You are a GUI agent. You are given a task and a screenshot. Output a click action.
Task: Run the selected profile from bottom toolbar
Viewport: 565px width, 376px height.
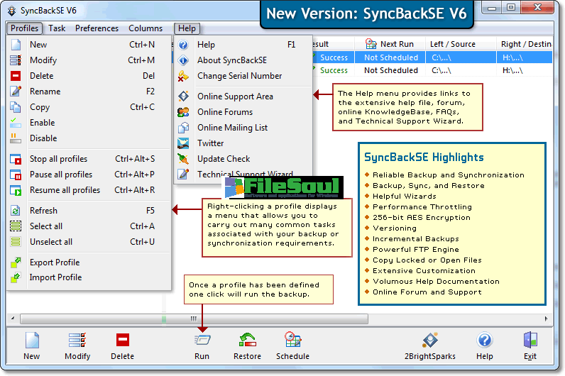tap(202, 345)
